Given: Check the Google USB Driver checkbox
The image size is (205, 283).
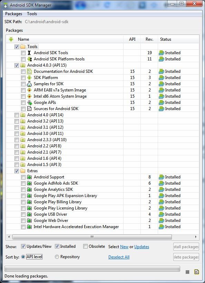Looking at the screenshot, I should click(x=23, y=214).
